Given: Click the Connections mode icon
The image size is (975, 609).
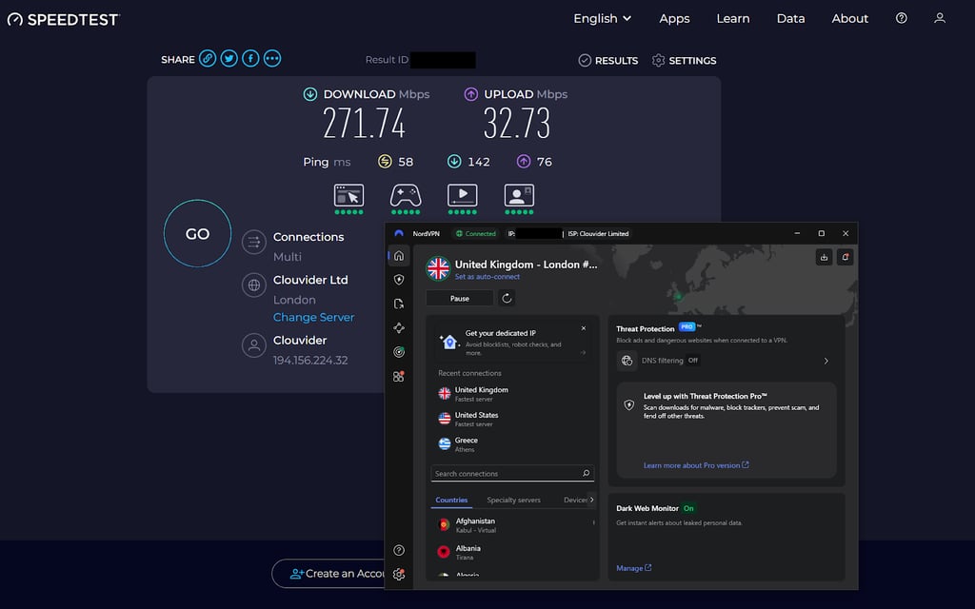Looking at the screenshot, I should [253, 243].
